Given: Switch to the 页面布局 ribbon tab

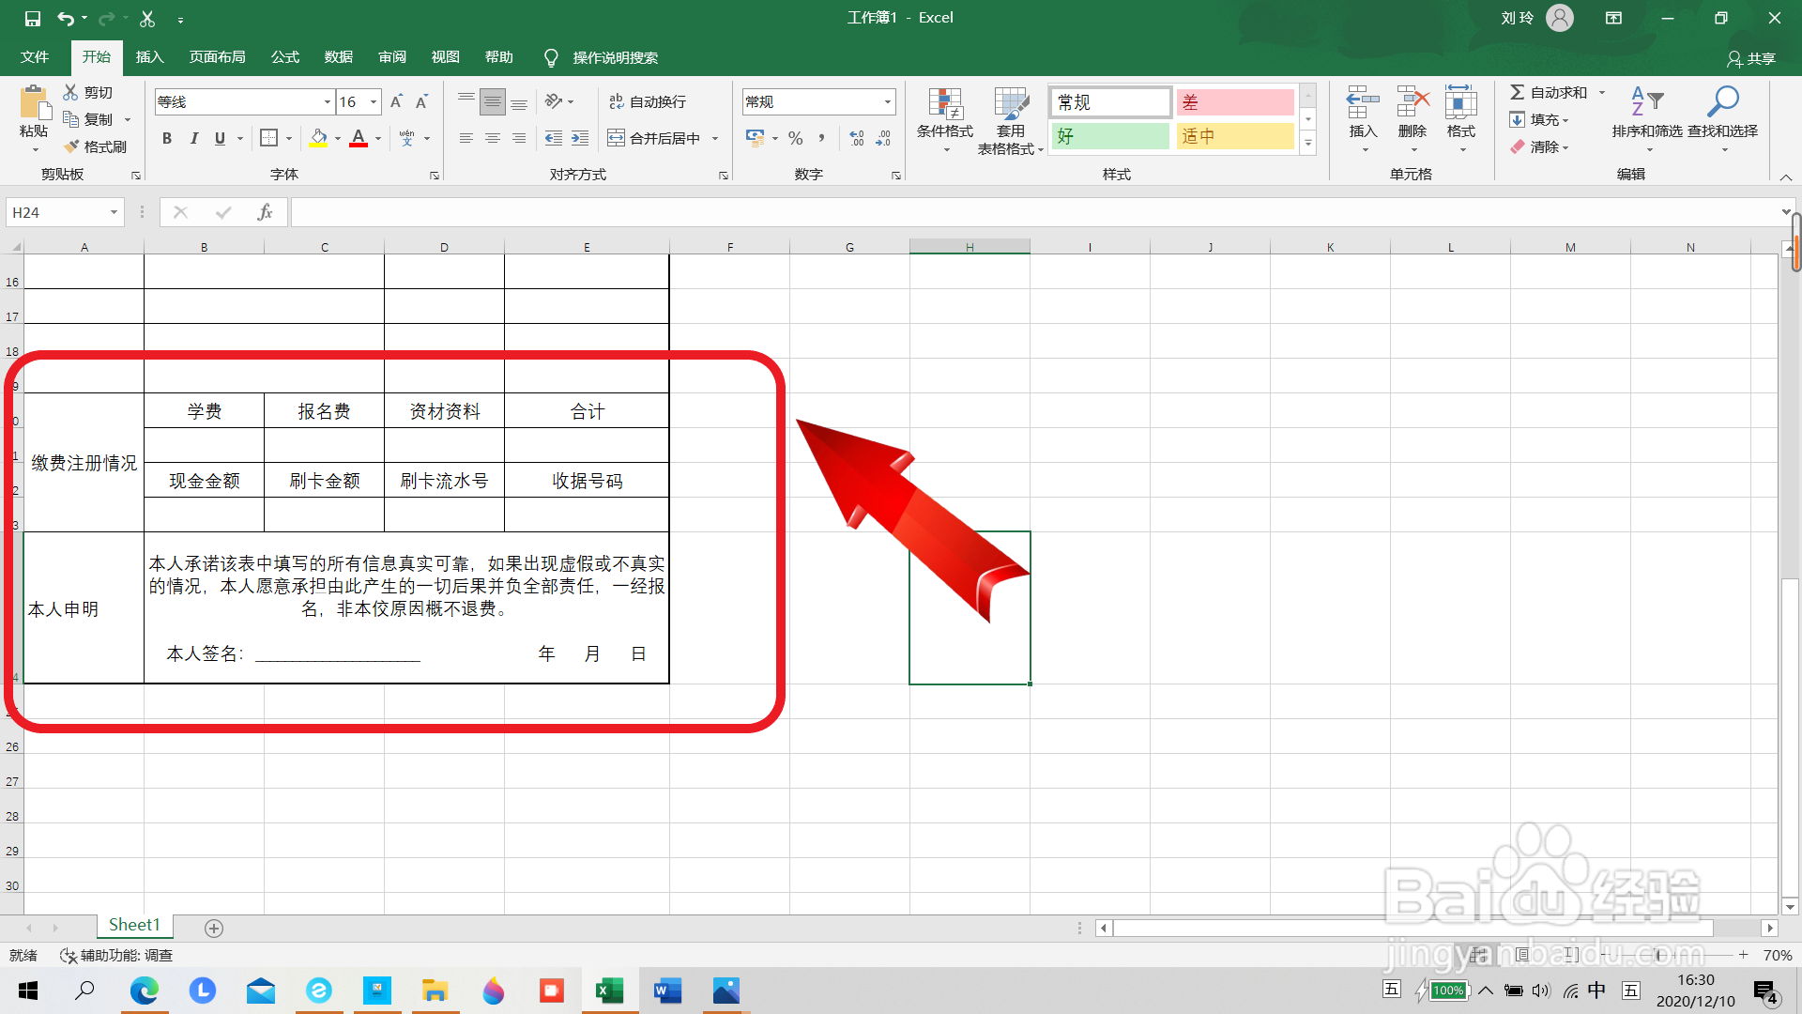Looking at the screenshot, I should [x=217, y=57].
